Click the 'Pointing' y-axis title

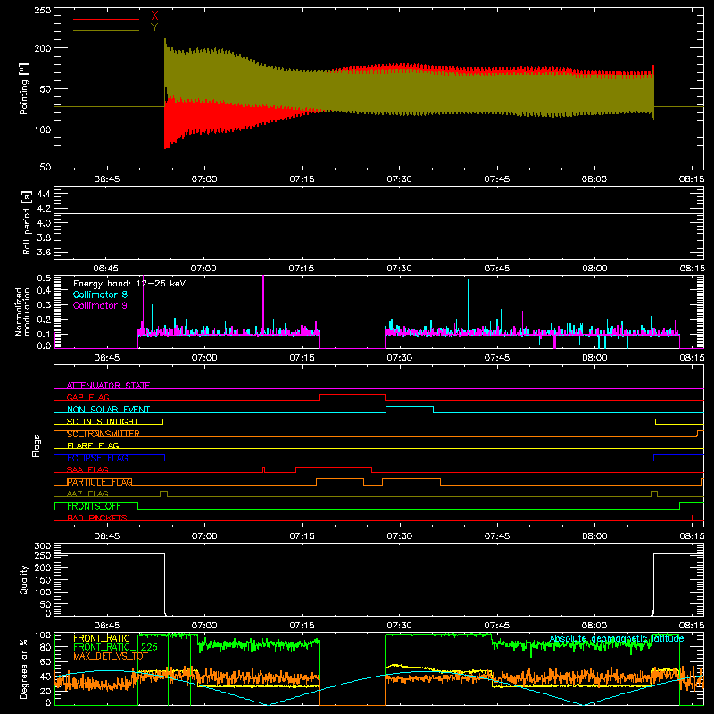pos(24,88)
